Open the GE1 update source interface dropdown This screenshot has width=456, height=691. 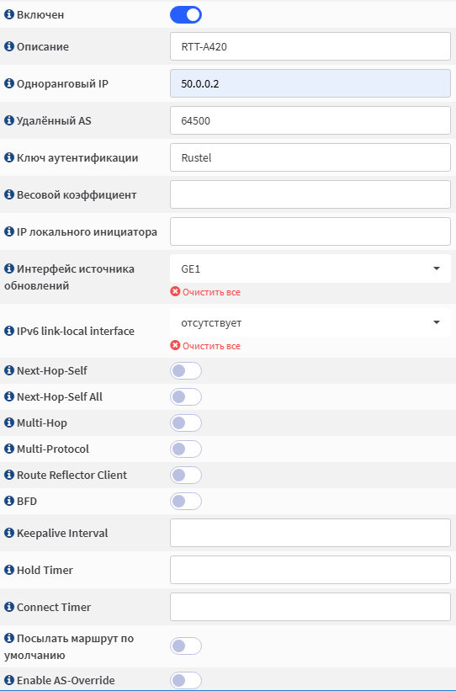[x=310, y=268]
